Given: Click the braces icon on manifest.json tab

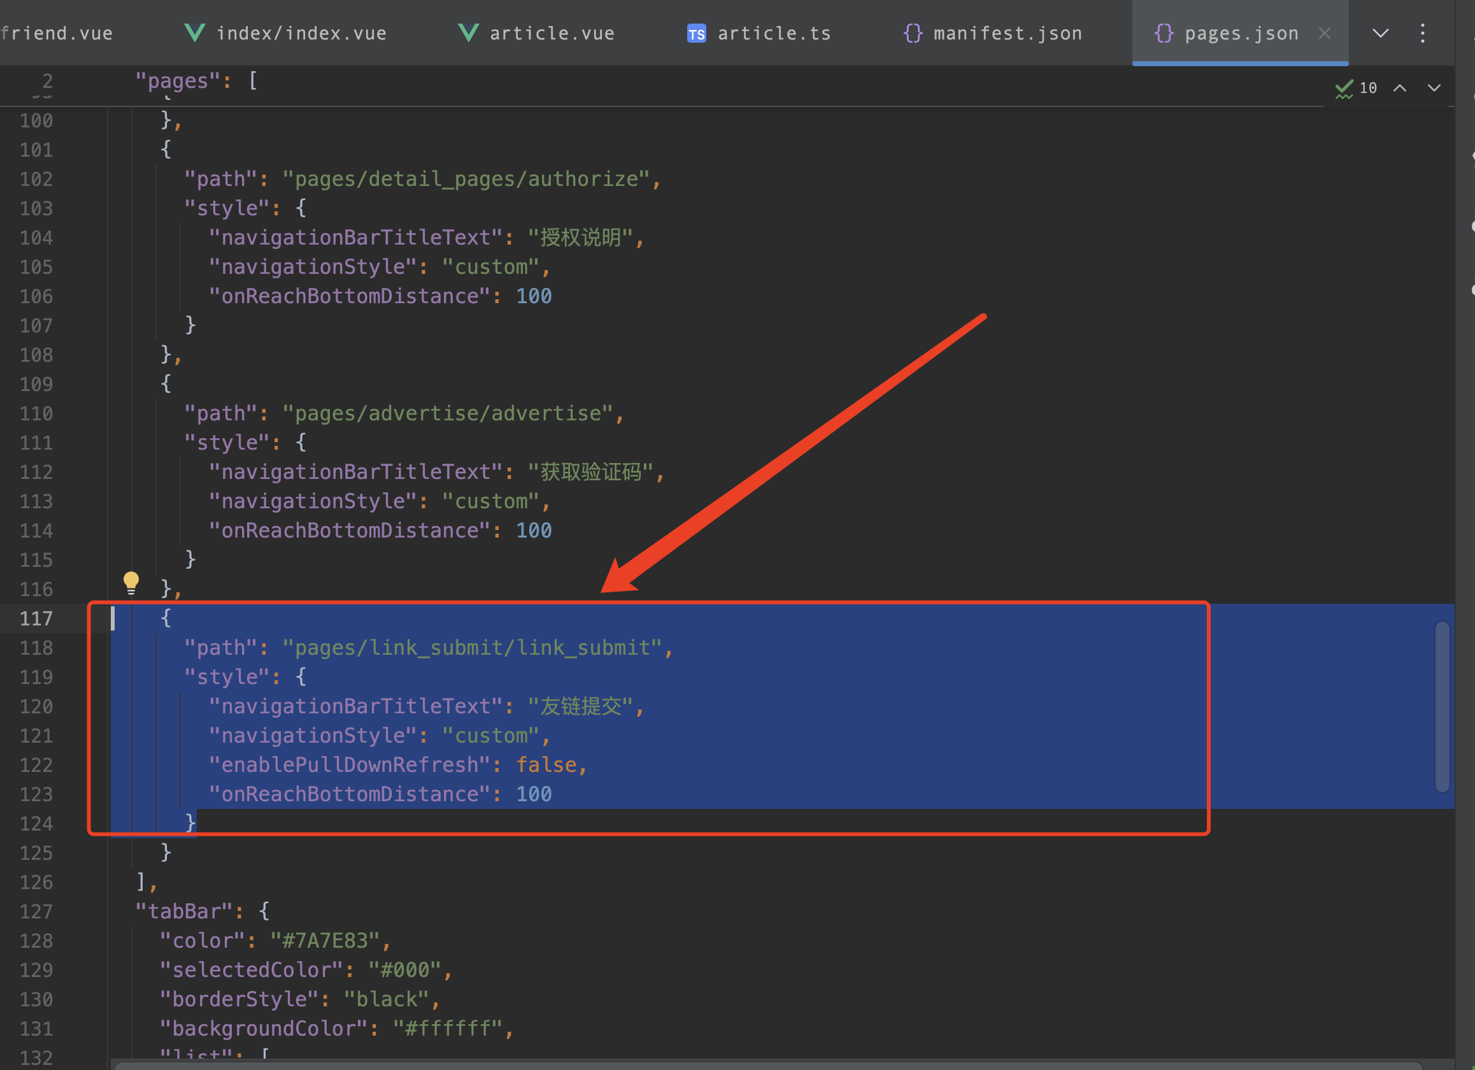Looking at the screenshot, I should click(x=913, y=33).
